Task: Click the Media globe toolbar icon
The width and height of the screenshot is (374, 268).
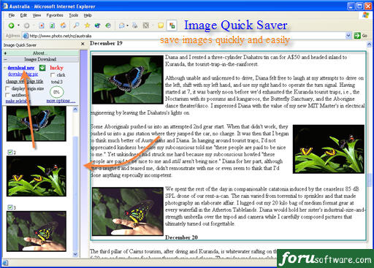Action: 98,26
